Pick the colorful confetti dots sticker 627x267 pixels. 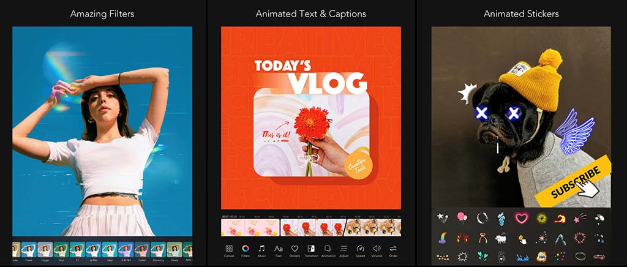(x=561, y=257)
